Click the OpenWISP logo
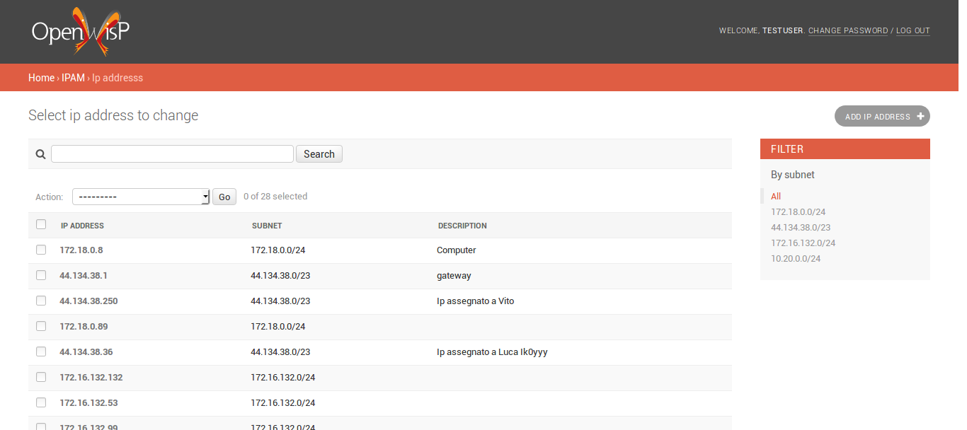Screen dimensions: 967x430 [x=81, y=32]
